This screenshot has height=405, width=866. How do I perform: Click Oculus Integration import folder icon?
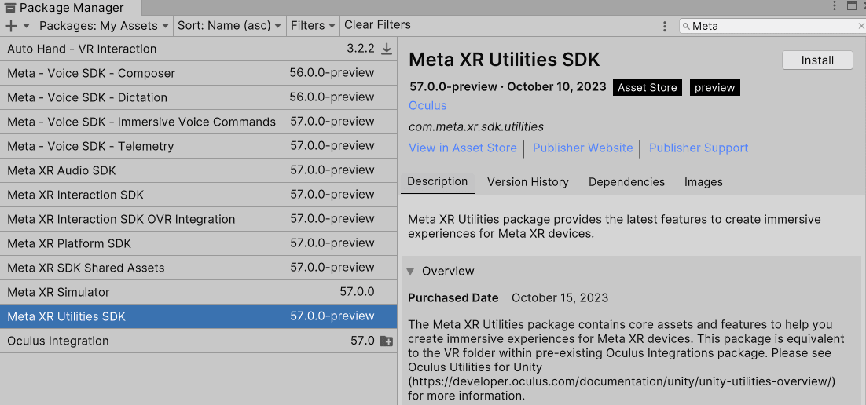(387, 341)
